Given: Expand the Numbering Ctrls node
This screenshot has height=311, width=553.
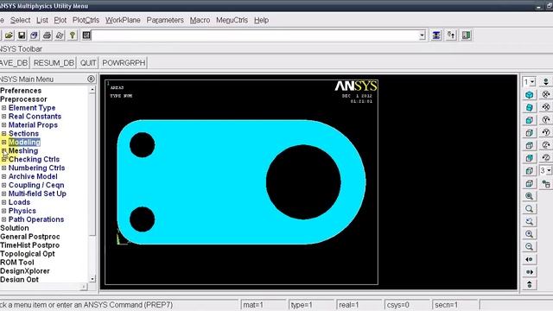Looking at the screenshot, I should 3,168.
